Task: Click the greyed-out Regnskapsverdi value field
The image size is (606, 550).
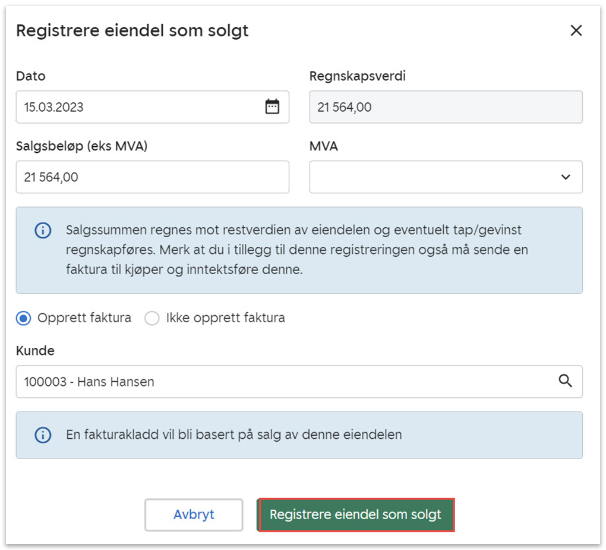Action: click(446, 107)
